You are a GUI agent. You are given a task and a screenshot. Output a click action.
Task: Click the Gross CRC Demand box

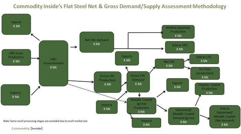[x=138, y=82]
